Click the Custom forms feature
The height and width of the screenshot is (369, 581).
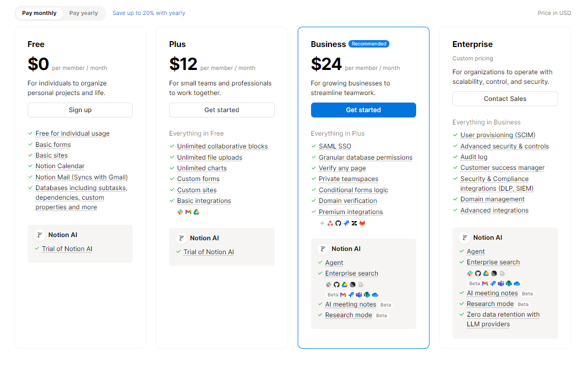point(198,179)
